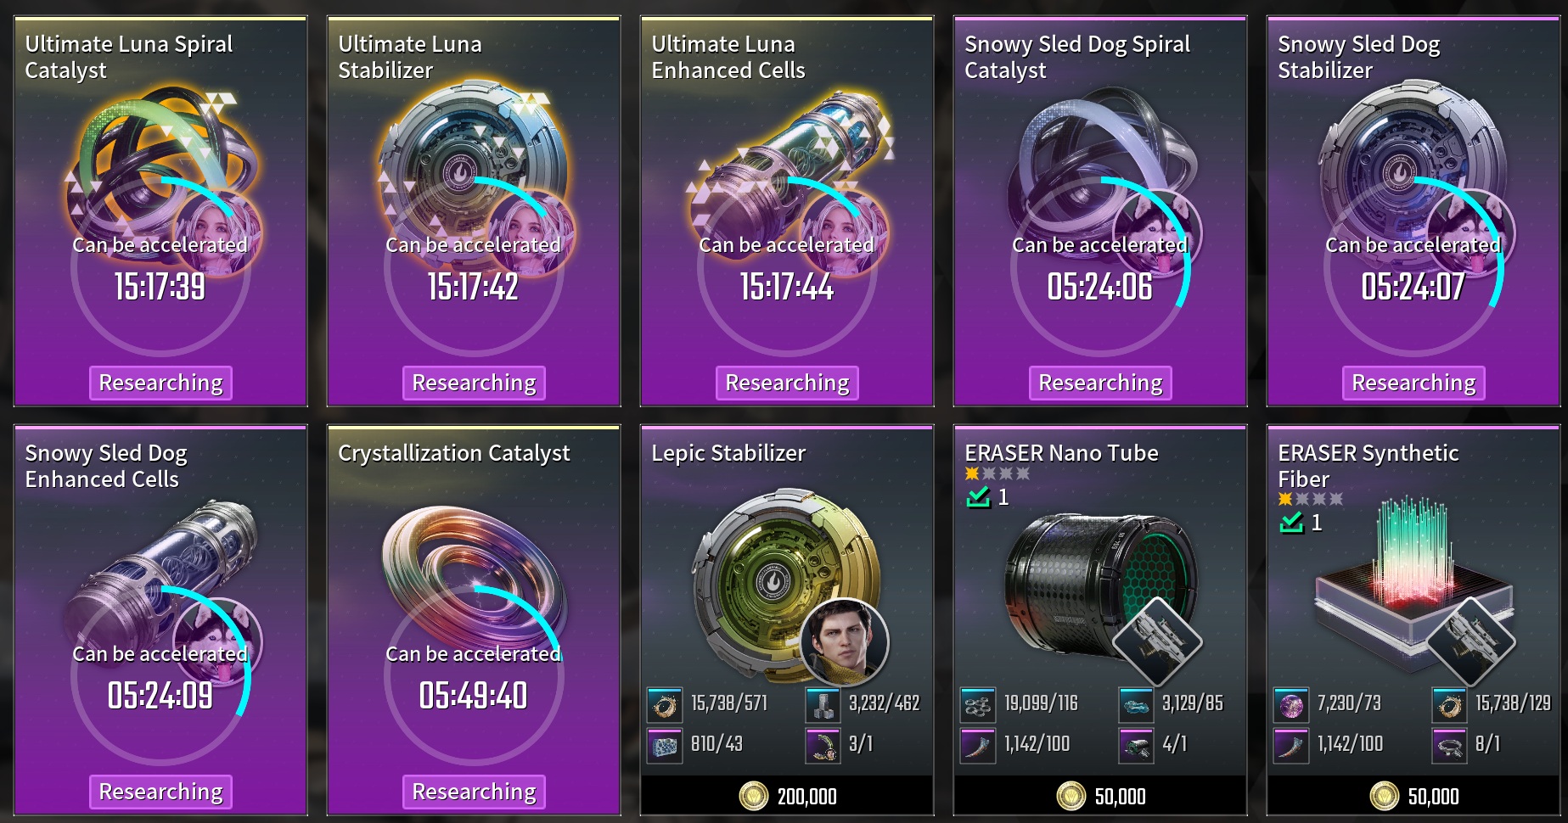The width and height of the screenshot is (1568, 823).
Task: Click the 50,000 gold cost on ERASER Synthetic Fiber
Action: (x=1433, y=796)
